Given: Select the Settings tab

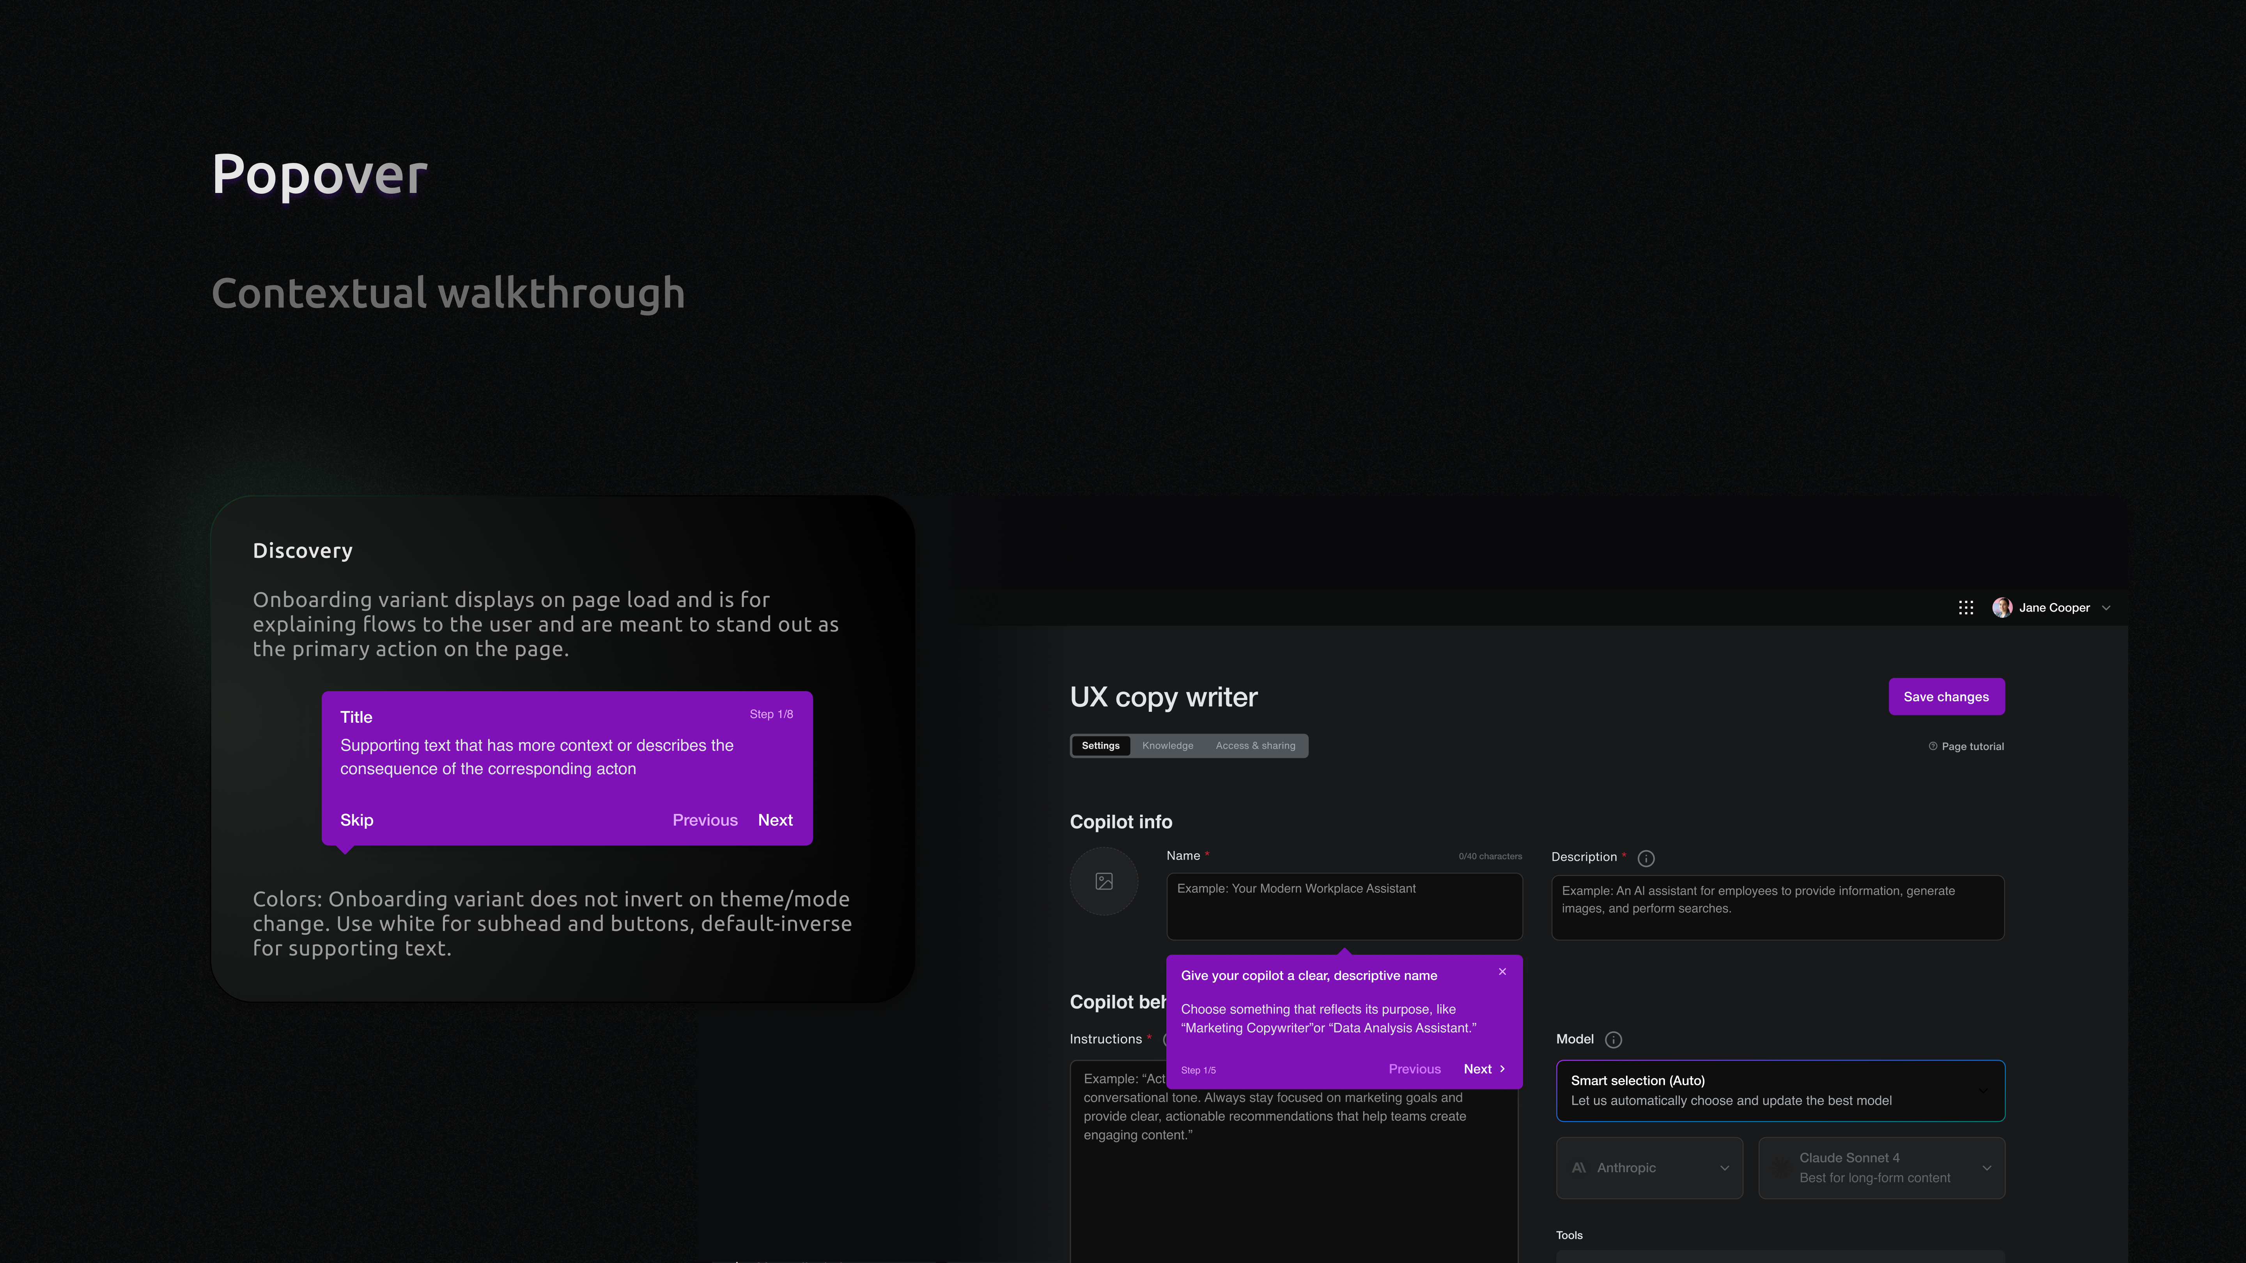Looking at the screenshot, I should (x=1100, y=746).
